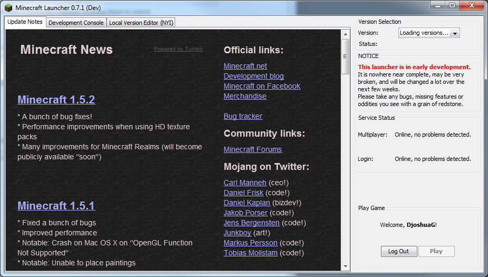Viewport: 488px width, 277px height.
Task: Click the news scrollbar up arrow
Action: point(346,34)
